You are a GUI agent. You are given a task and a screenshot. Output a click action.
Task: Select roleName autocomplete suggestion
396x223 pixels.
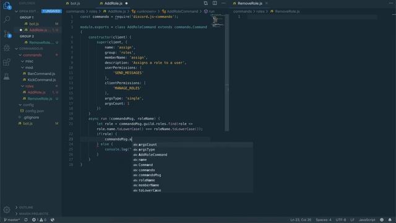[x=192, y=180]
